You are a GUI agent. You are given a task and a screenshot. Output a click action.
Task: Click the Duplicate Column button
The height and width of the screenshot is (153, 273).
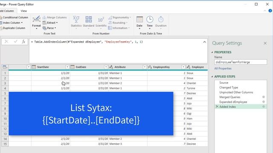point(13,28)
